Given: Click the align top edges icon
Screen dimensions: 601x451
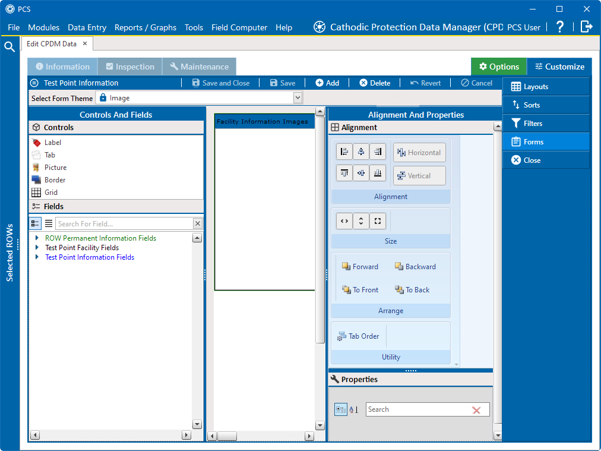Looking at the screenshot, I should point(344,173).
